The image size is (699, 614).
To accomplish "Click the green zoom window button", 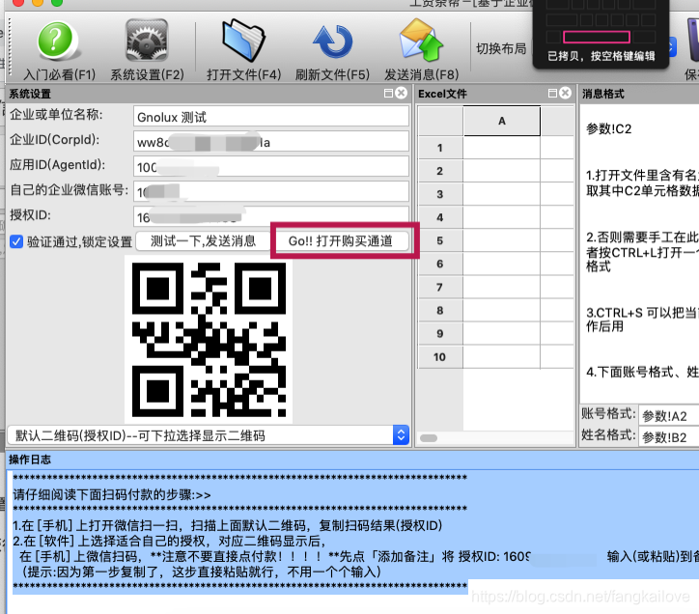I will tap(57, 2).
